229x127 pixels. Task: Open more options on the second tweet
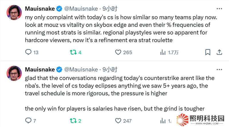pos(219,69)
